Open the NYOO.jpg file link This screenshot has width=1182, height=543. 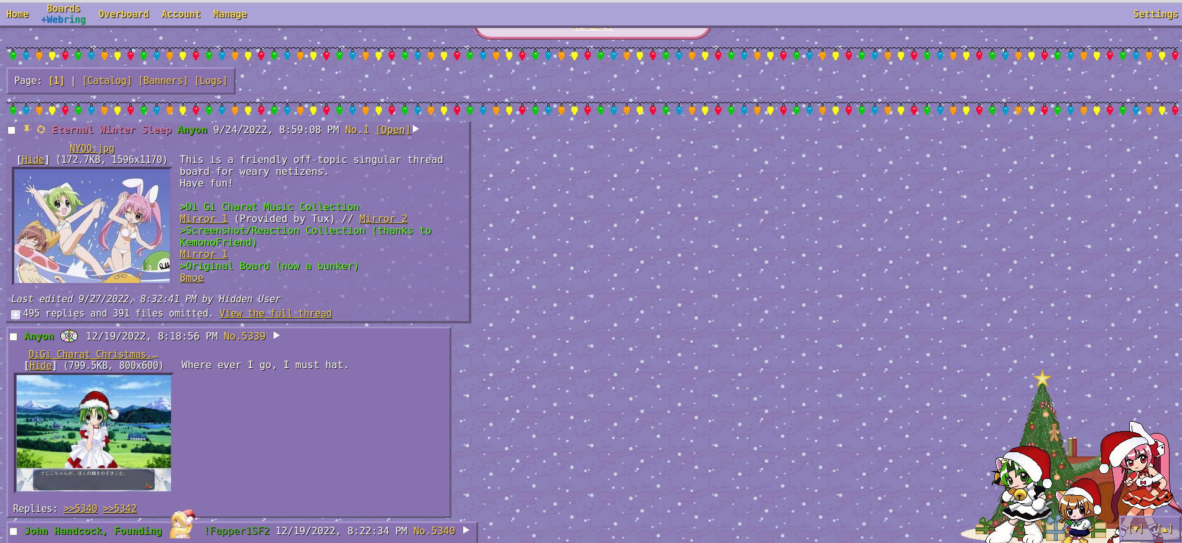(92, 149)
